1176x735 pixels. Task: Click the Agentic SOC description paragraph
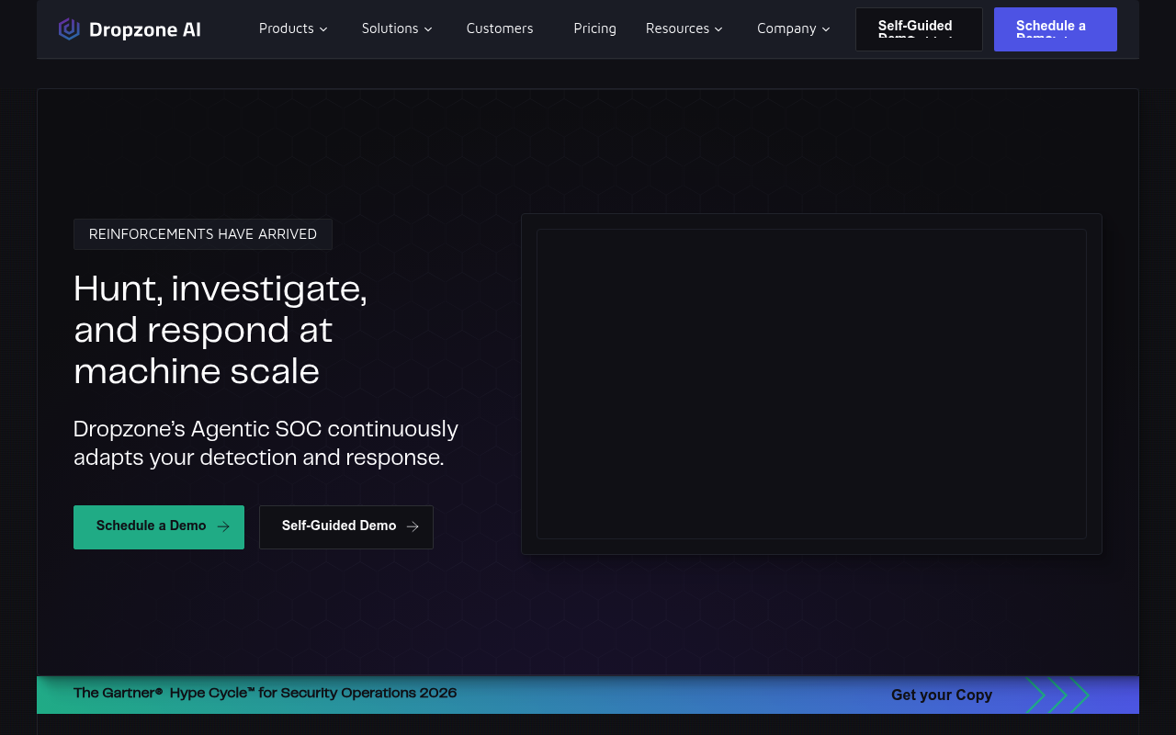[x=266, y=443]
